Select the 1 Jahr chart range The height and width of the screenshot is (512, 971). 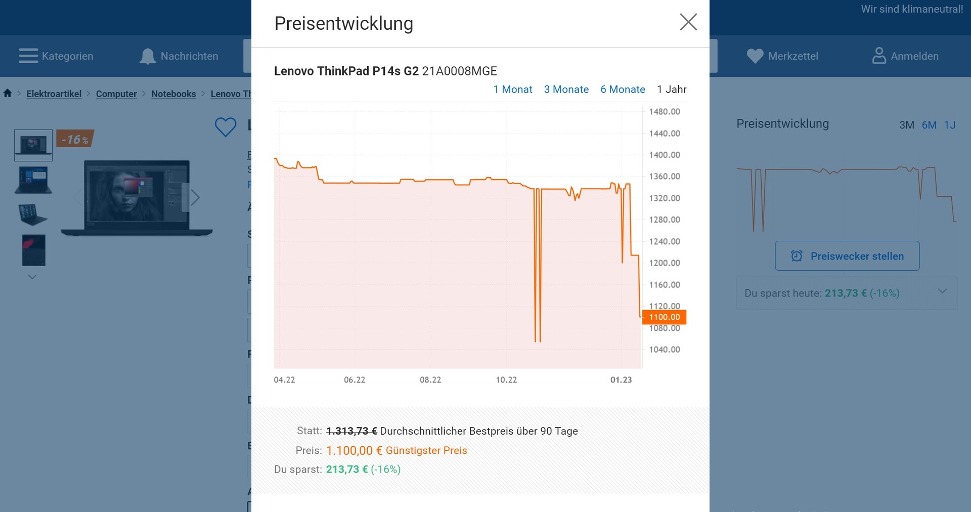[671, 90]
